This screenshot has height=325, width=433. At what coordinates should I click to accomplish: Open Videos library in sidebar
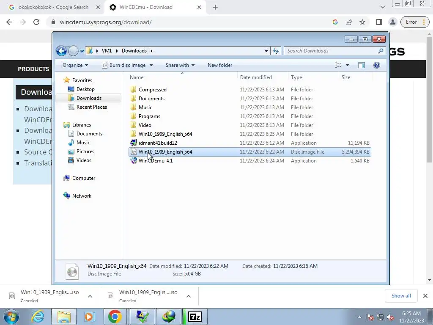[84, 160]
